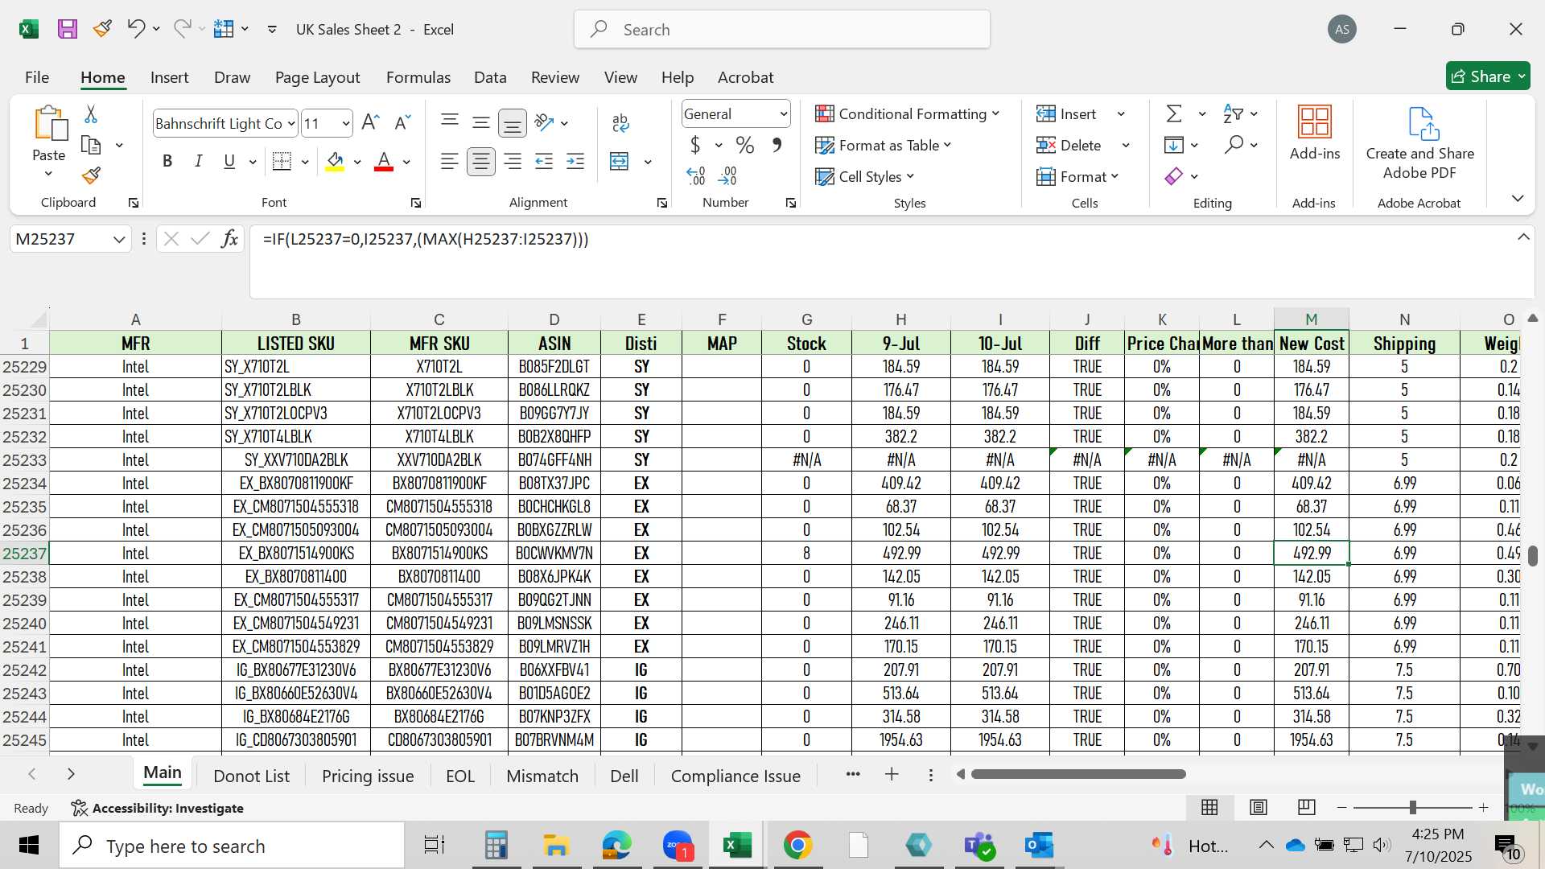The image size is (1545, 869).
Task: Toggle Bold formatting
Action: (x=167, y=162)
